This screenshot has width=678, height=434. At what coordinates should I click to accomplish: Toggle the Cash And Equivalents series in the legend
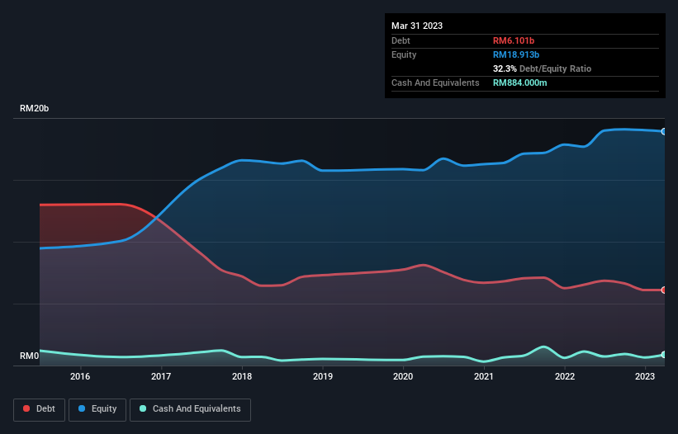coord(190,409)
